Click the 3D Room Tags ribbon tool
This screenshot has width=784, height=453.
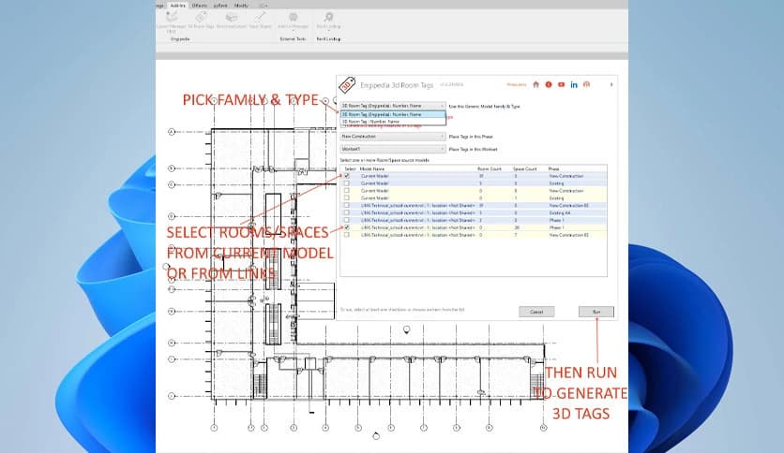(200, 18)
